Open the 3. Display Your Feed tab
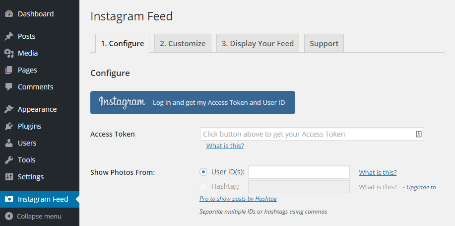Image resolution: width=455 pixels, height=226 pixels. [x=258, y=43]
